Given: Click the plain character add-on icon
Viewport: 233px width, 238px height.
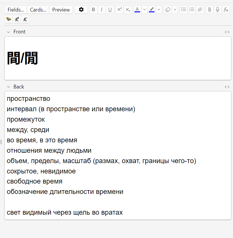Looking at the screenshot, I should (25, 19).
